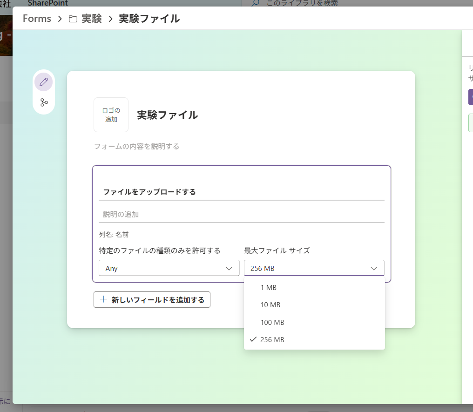Click 新しいフィールドを追加する button

coord(152,300)
